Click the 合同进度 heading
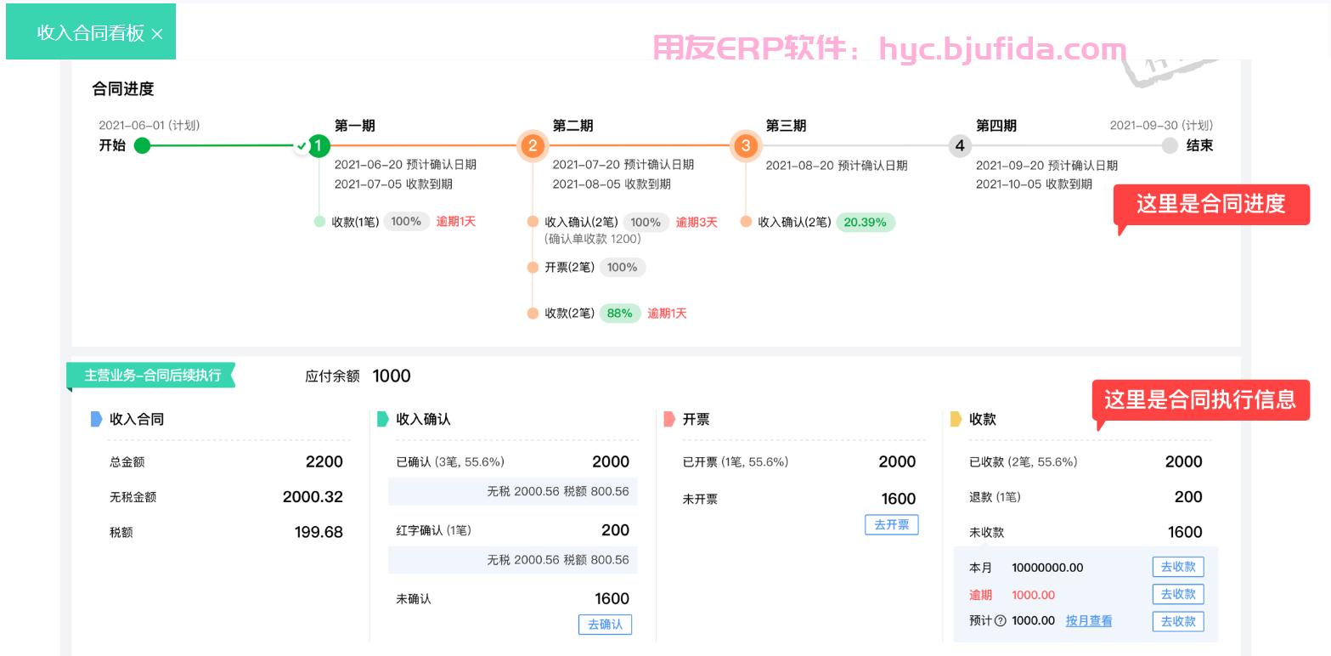The image size is (1331, 656). point(123,88)
